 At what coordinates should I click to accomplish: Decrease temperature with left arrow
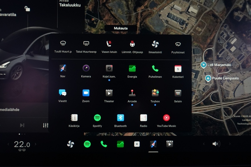(8, 144)
